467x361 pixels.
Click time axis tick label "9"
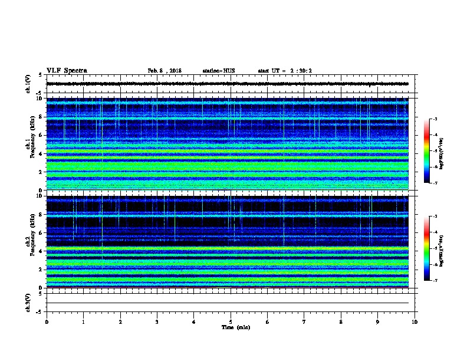377,321
